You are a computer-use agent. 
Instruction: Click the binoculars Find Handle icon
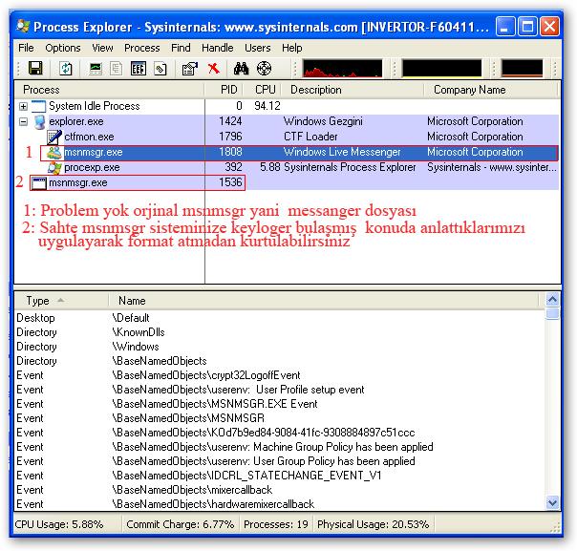[x=241, y=69]
